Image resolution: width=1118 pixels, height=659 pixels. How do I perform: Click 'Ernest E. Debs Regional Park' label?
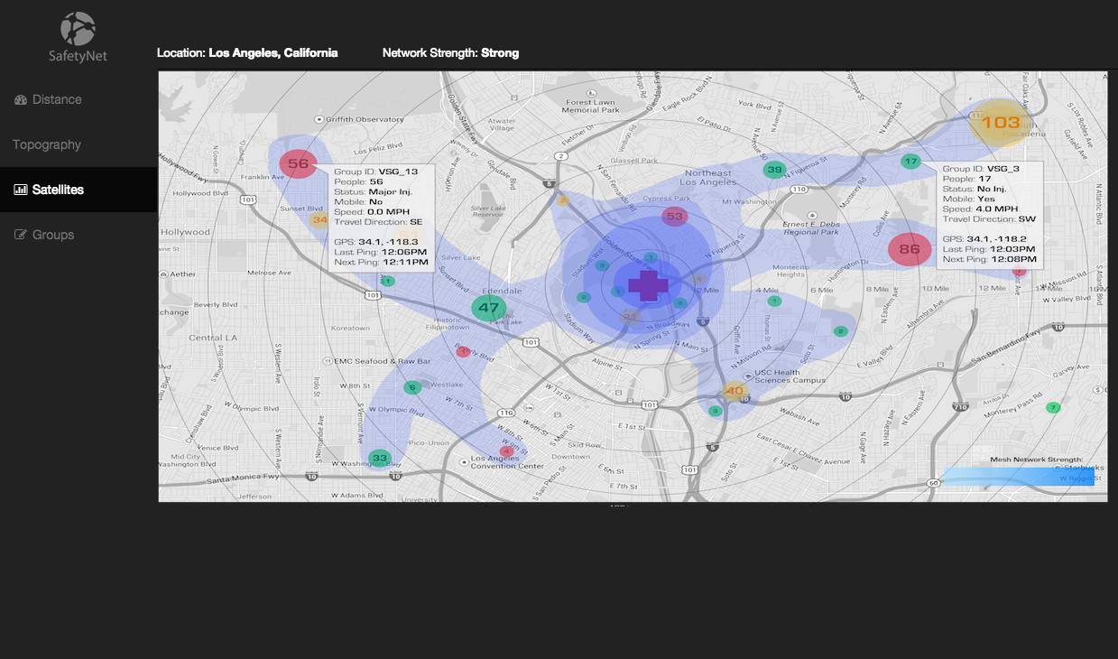point(811,227)
